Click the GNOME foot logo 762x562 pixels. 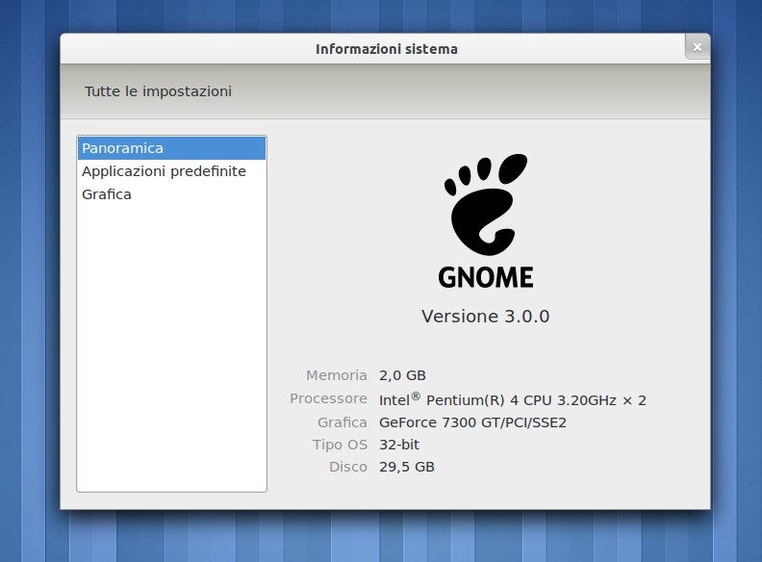(486, 204)
